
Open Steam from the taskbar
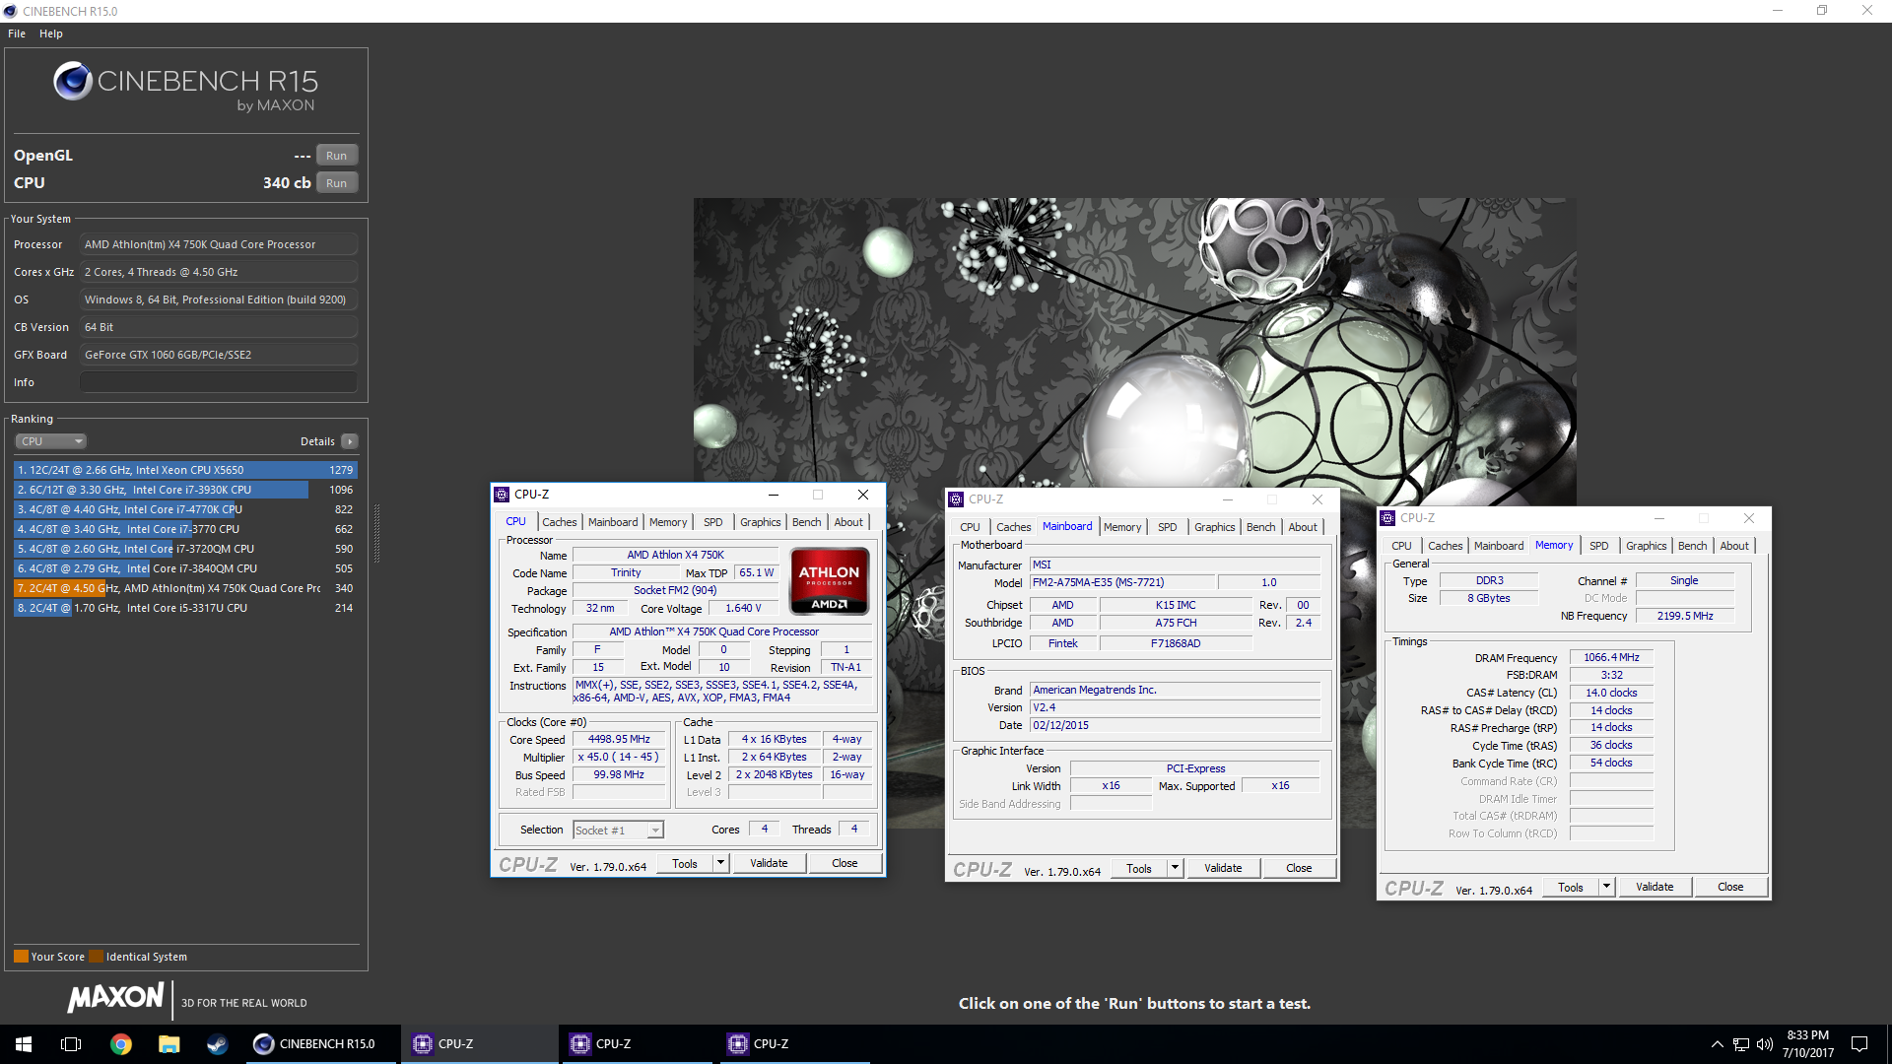click(x=217, y=1044)
